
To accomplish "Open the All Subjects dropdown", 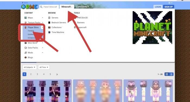I will point(30,67).
